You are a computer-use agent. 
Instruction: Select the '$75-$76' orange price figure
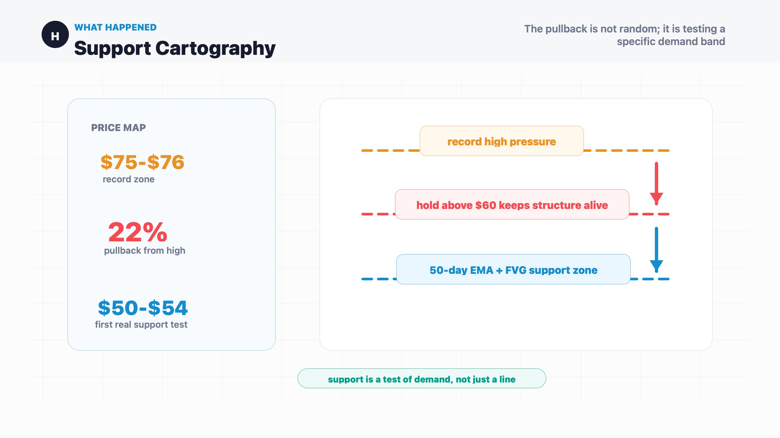[142, 162]
